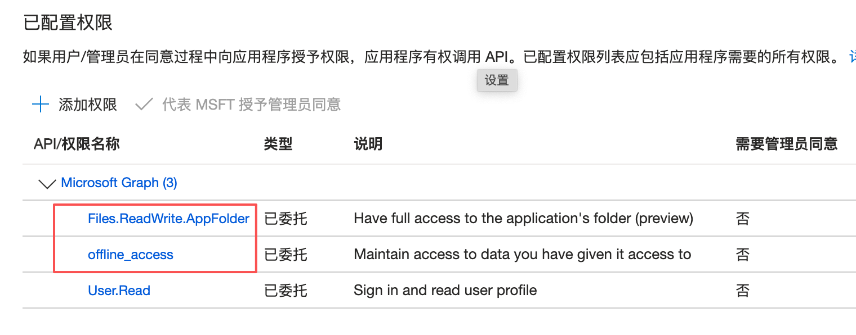The image size is (856, 335).
Task: Click the plus icon beside 添加权限
Action: (41, 105)
